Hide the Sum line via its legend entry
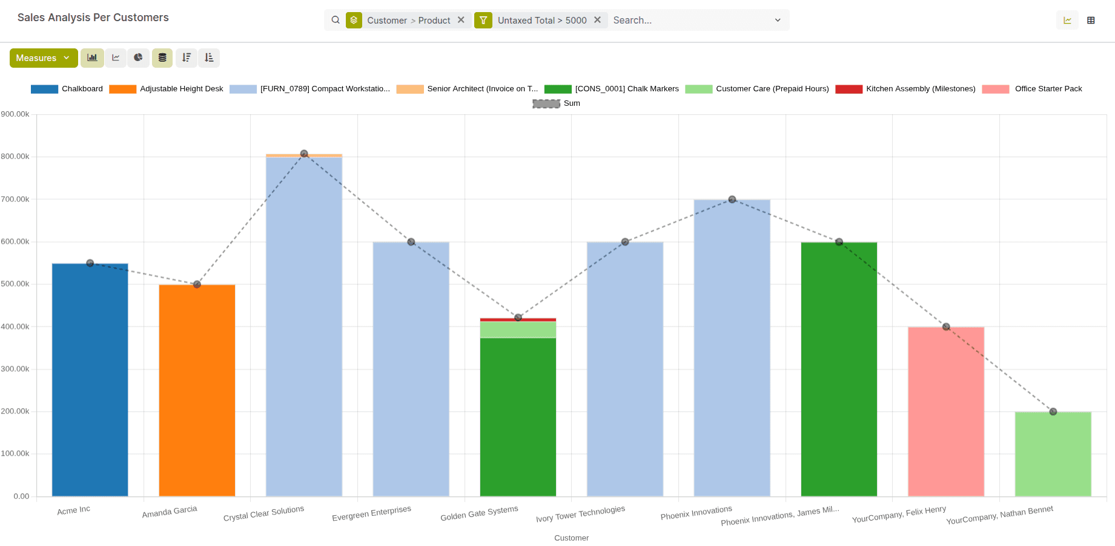This screenshot has width=1115, height=546. point(571,103)
